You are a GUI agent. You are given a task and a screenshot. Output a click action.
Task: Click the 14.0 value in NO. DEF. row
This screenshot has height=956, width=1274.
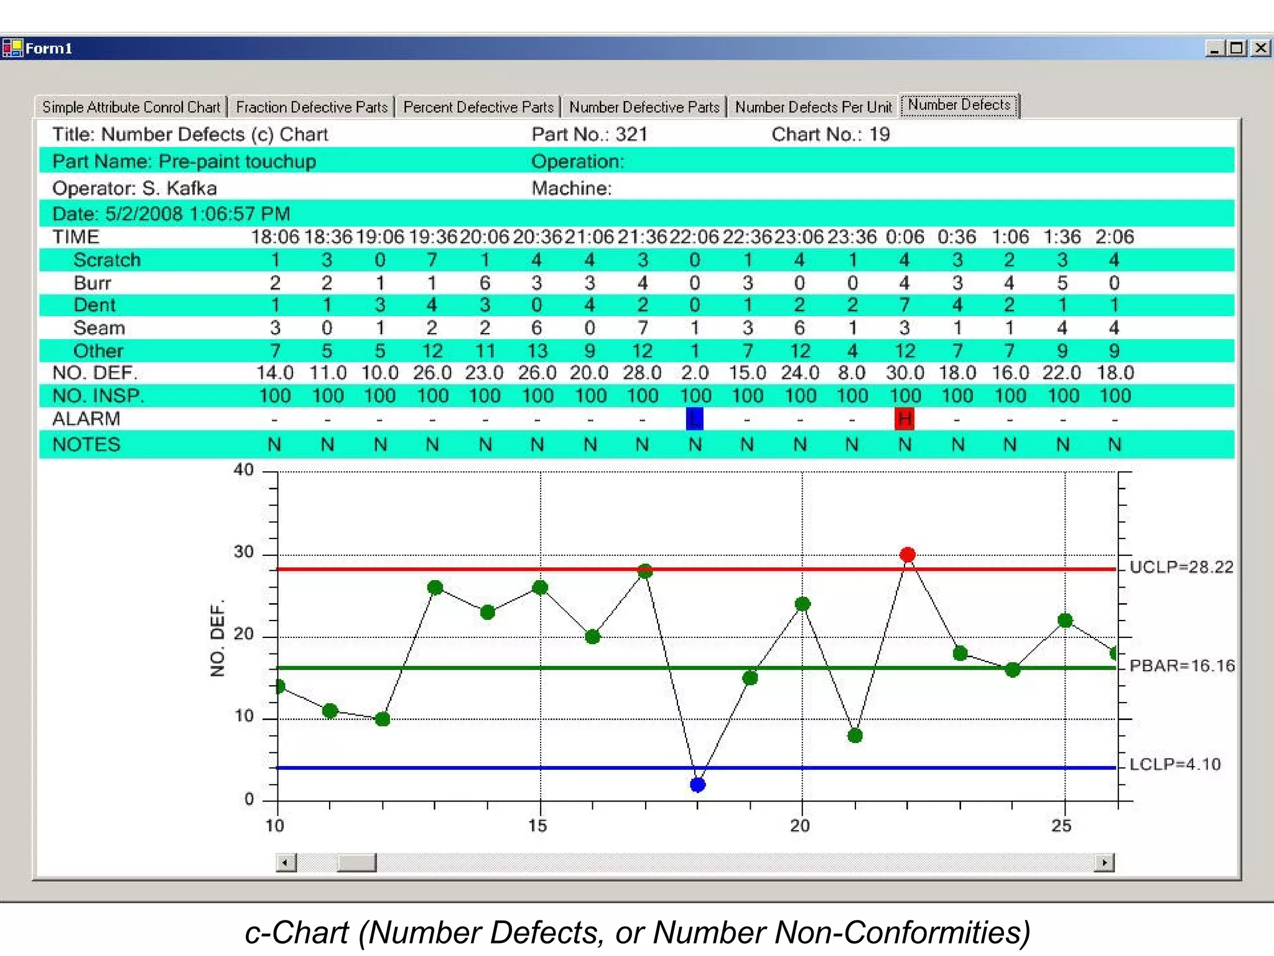pyautogui.click(x=274, y=373)
